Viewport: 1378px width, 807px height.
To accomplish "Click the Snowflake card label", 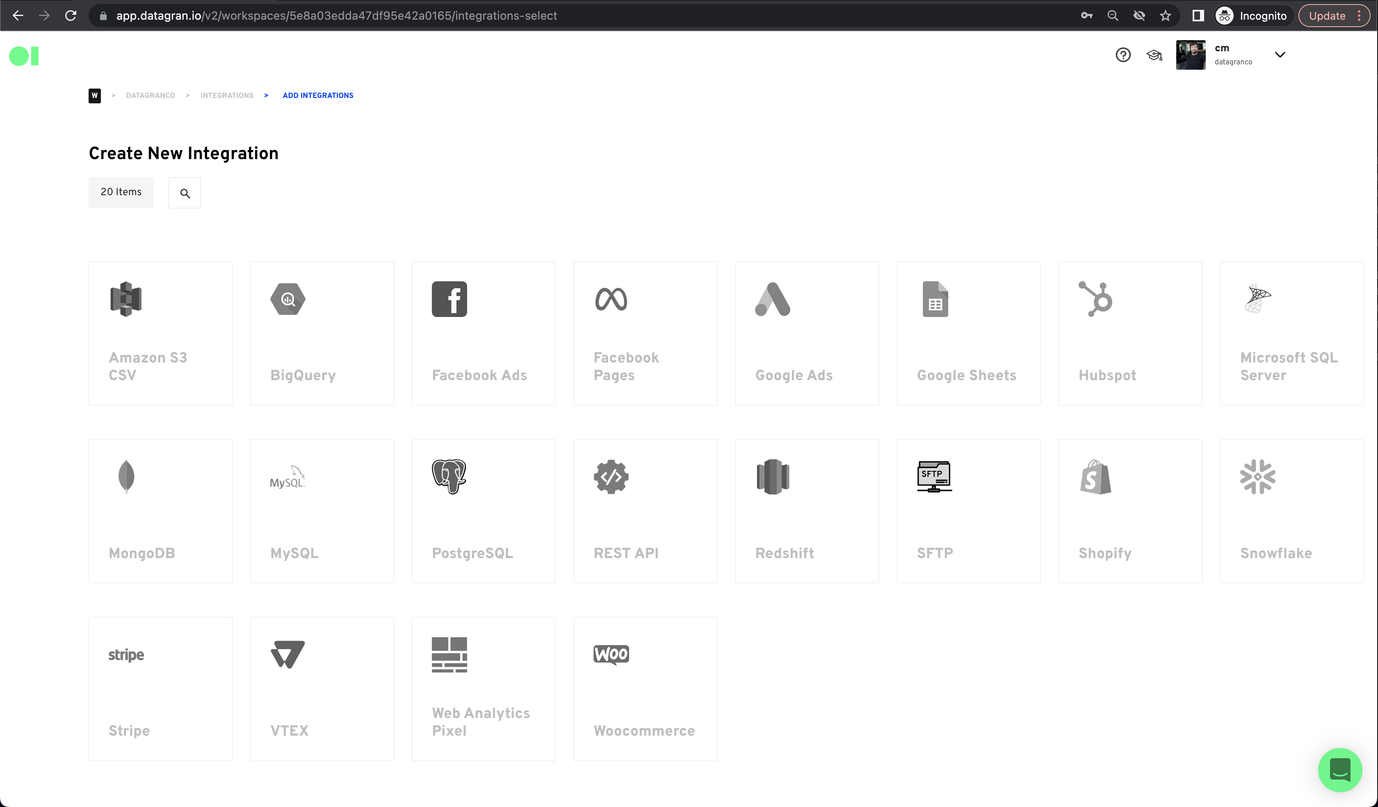I will click(x=1276, y=553).
